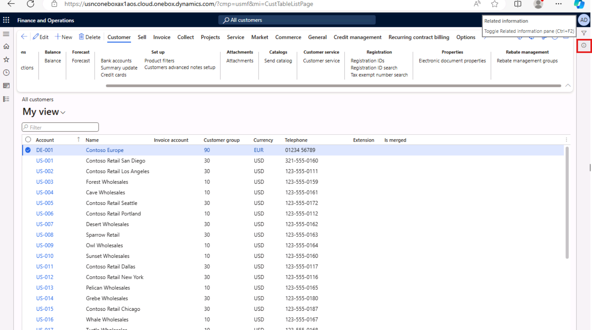Viewport: 592px width, 330px height.
Task: Open Telephone column header menu
Action: pos(296,140)
